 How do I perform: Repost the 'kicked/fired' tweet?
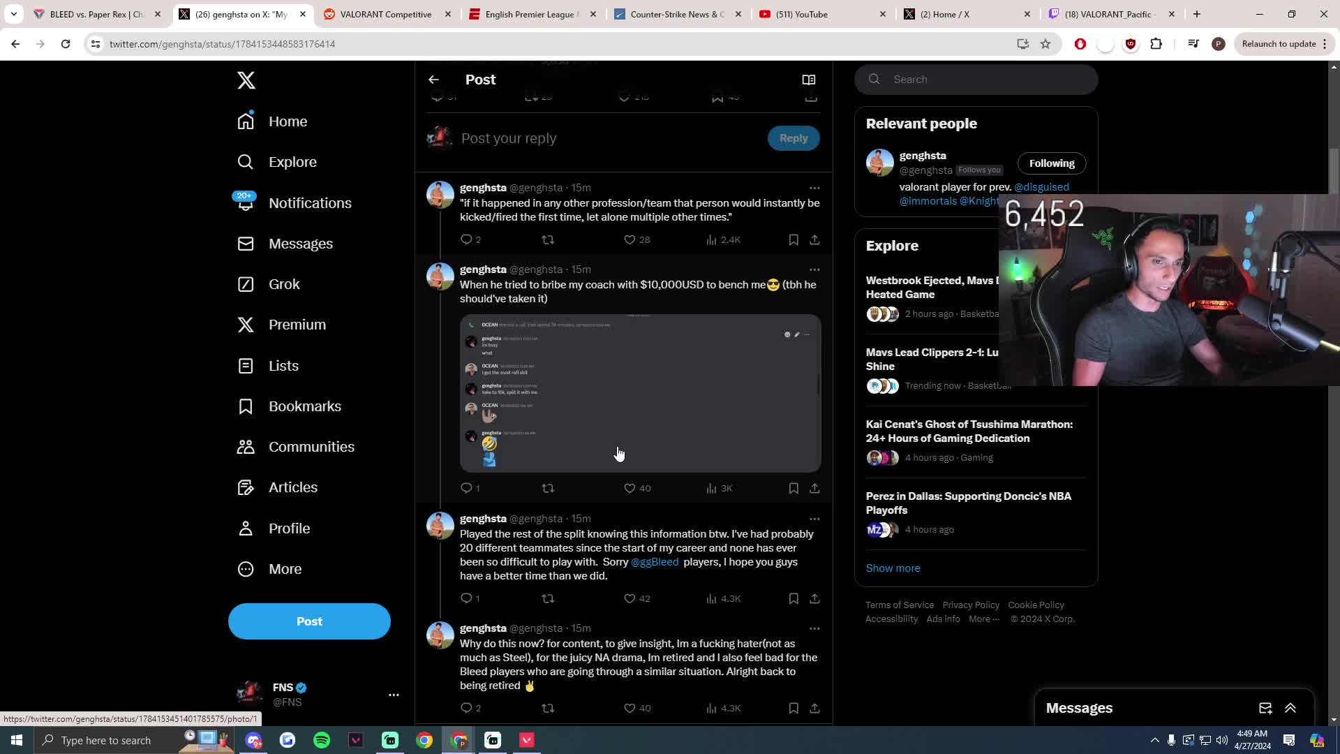548,239
